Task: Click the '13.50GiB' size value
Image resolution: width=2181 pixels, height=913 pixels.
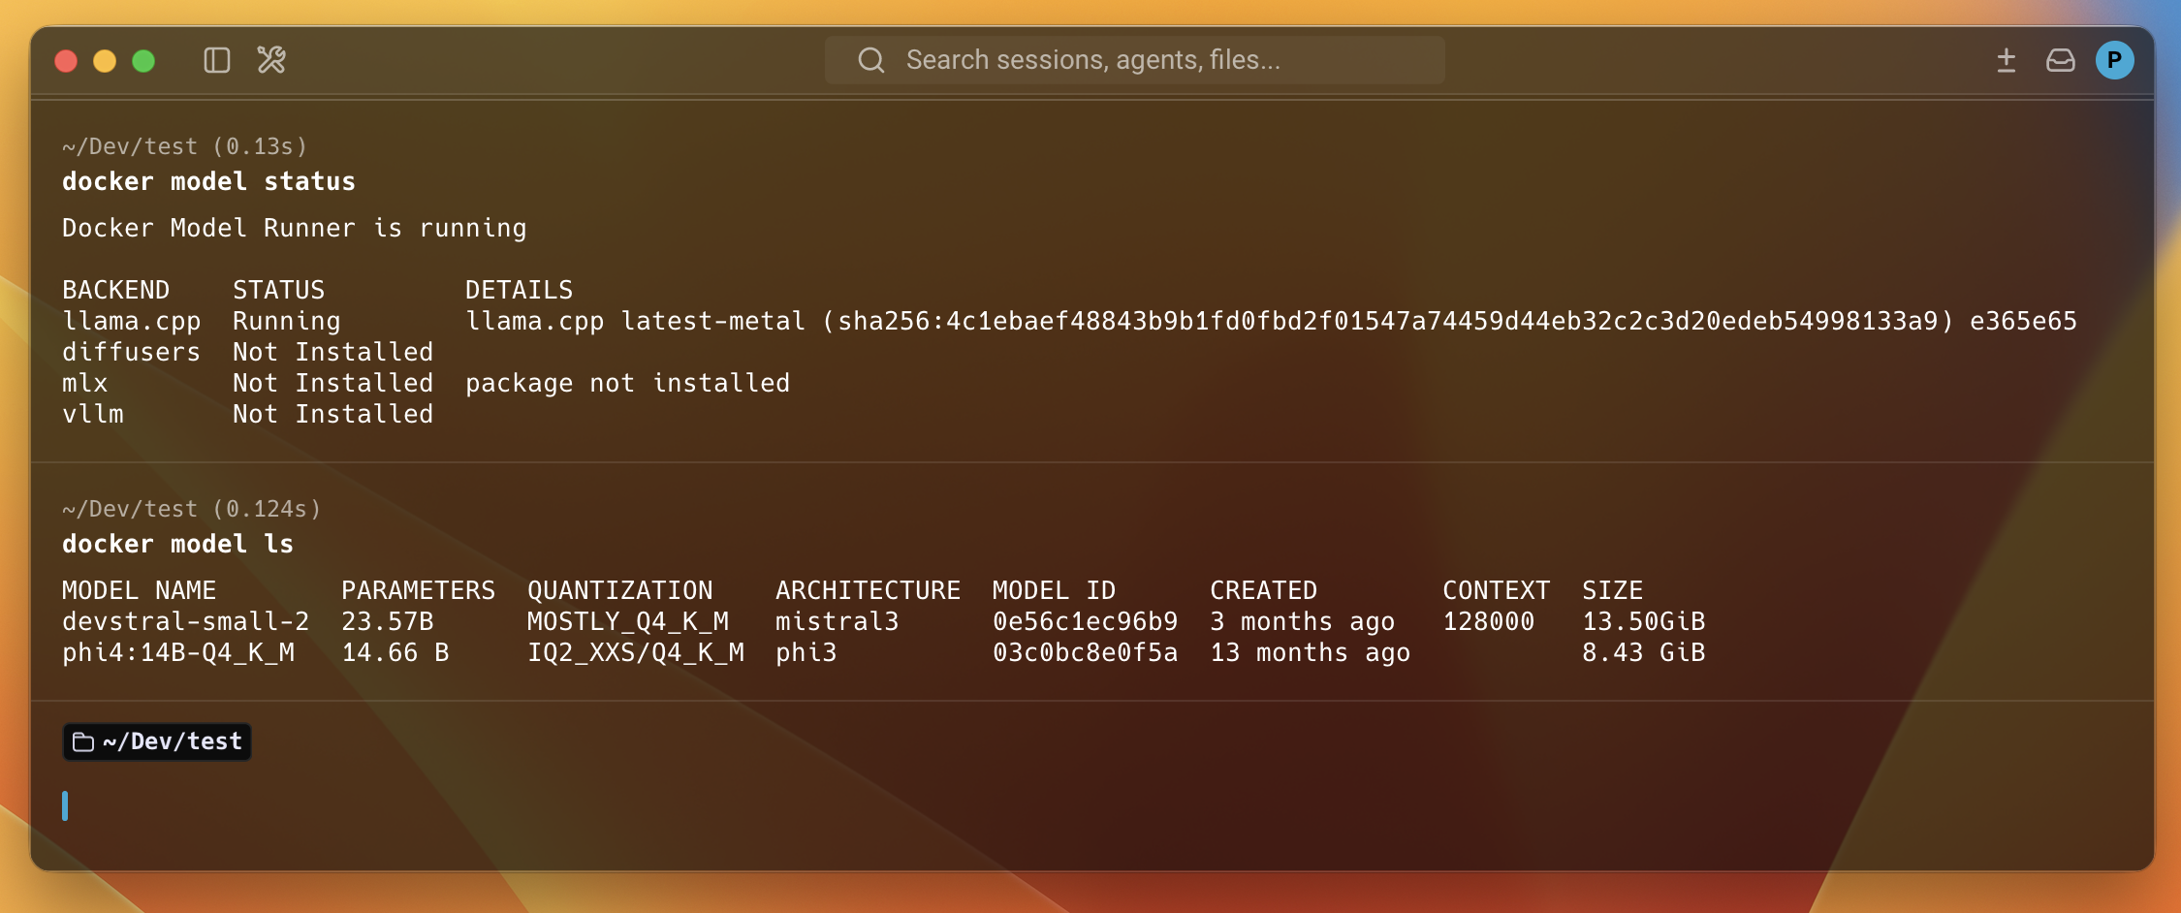Action: click(1644, 621)
